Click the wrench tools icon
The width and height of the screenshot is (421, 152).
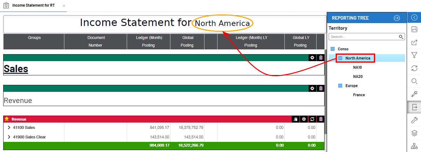point(414,120)
